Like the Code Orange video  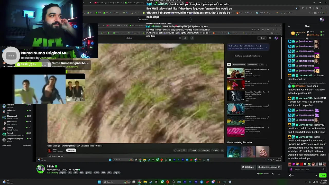(177, 150)
